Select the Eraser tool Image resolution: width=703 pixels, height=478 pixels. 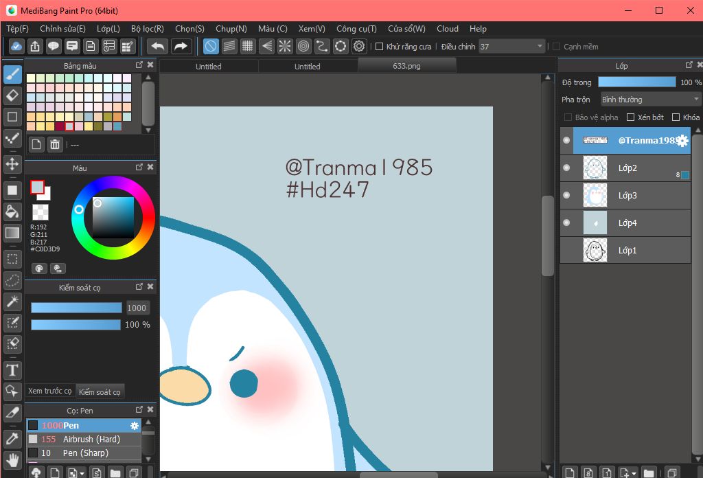(x=12, y=95)
